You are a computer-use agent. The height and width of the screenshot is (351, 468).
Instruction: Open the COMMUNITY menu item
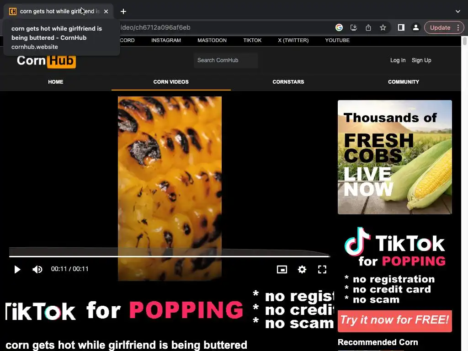[404, 82]
